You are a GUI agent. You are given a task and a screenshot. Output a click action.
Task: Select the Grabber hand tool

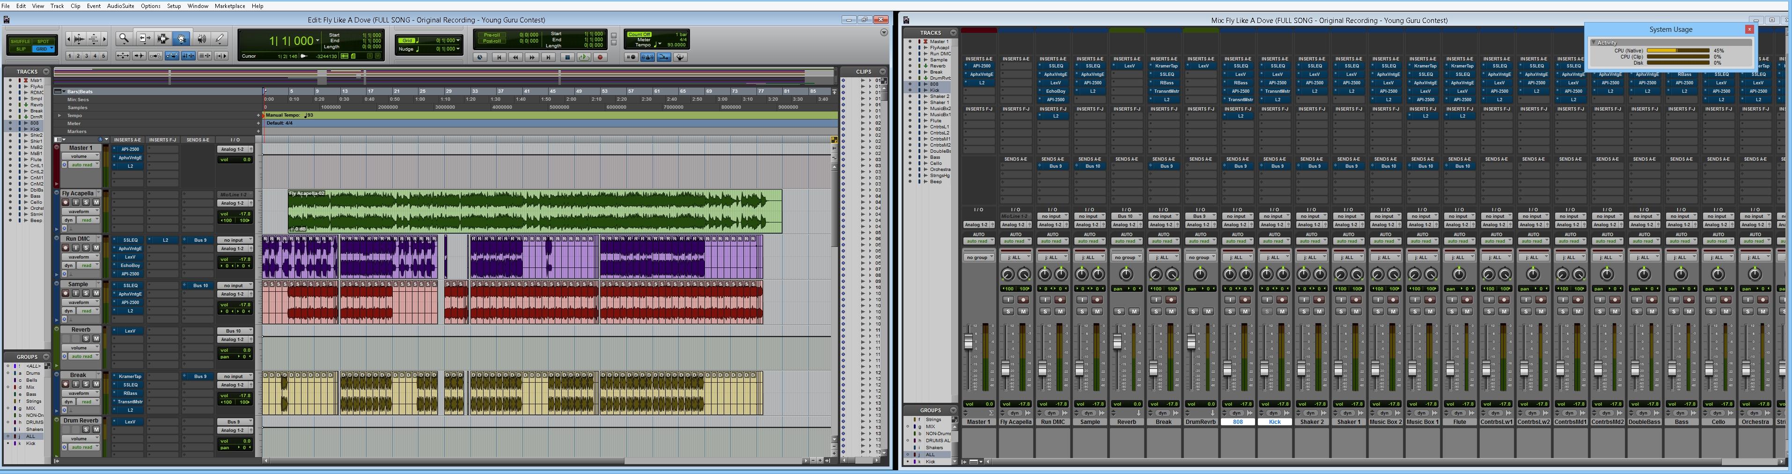coord(182,39)
